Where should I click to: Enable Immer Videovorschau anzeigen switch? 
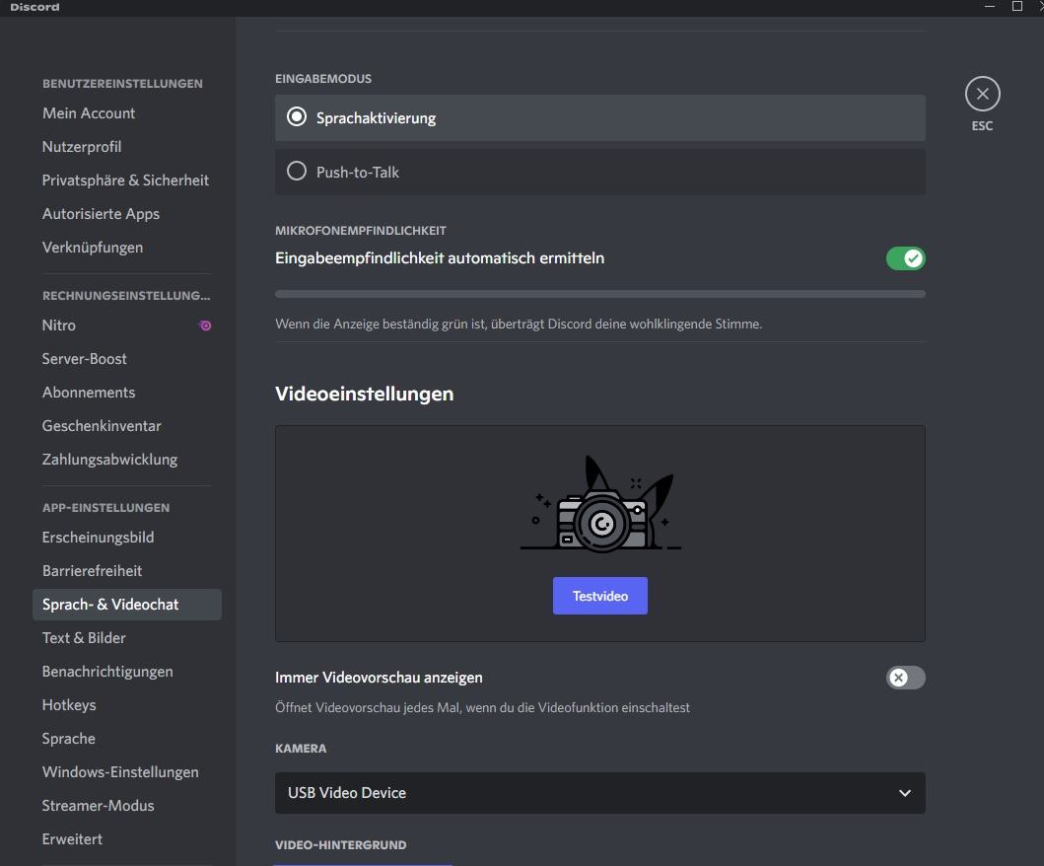point(906,678)
